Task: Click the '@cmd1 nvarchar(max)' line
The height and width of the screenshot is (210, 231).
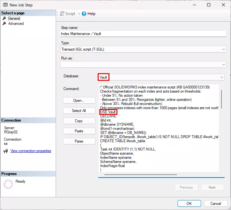Action: [117, 129]
